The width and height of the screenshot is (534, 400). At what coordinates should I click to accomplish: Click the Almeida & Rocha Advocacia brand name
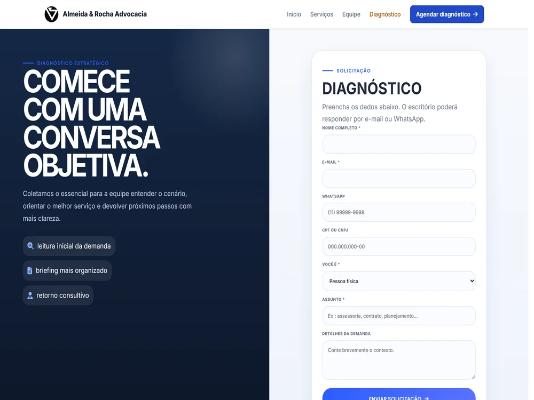tap(105, 14)
